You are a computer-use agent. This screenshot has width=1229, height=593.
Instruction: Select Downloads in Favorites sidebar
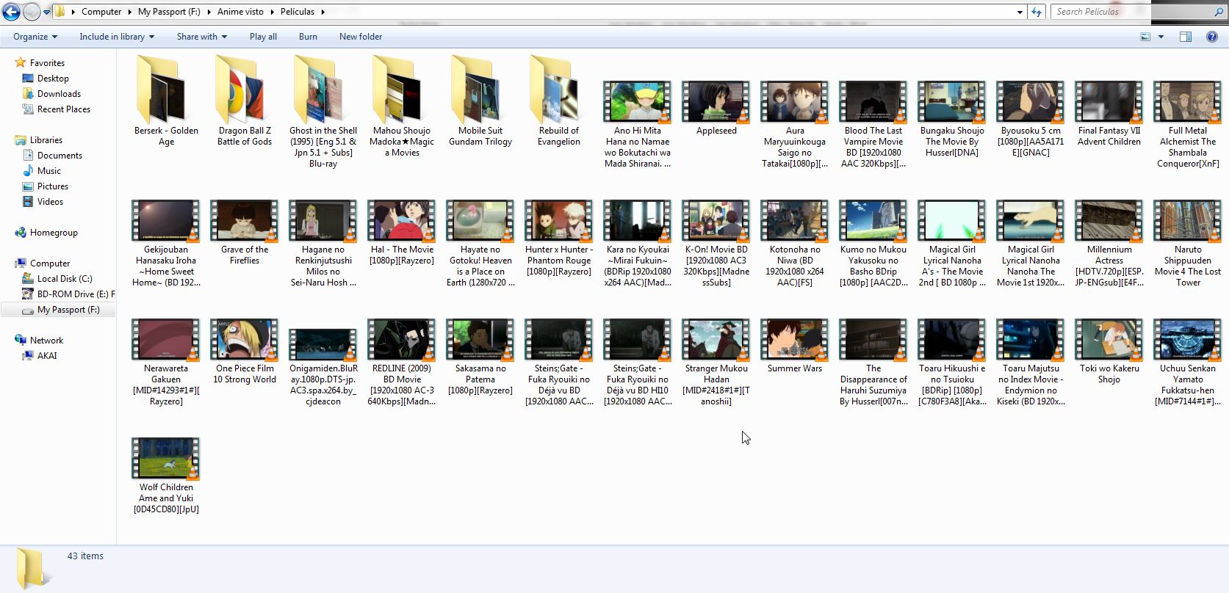tap(59, 94)
